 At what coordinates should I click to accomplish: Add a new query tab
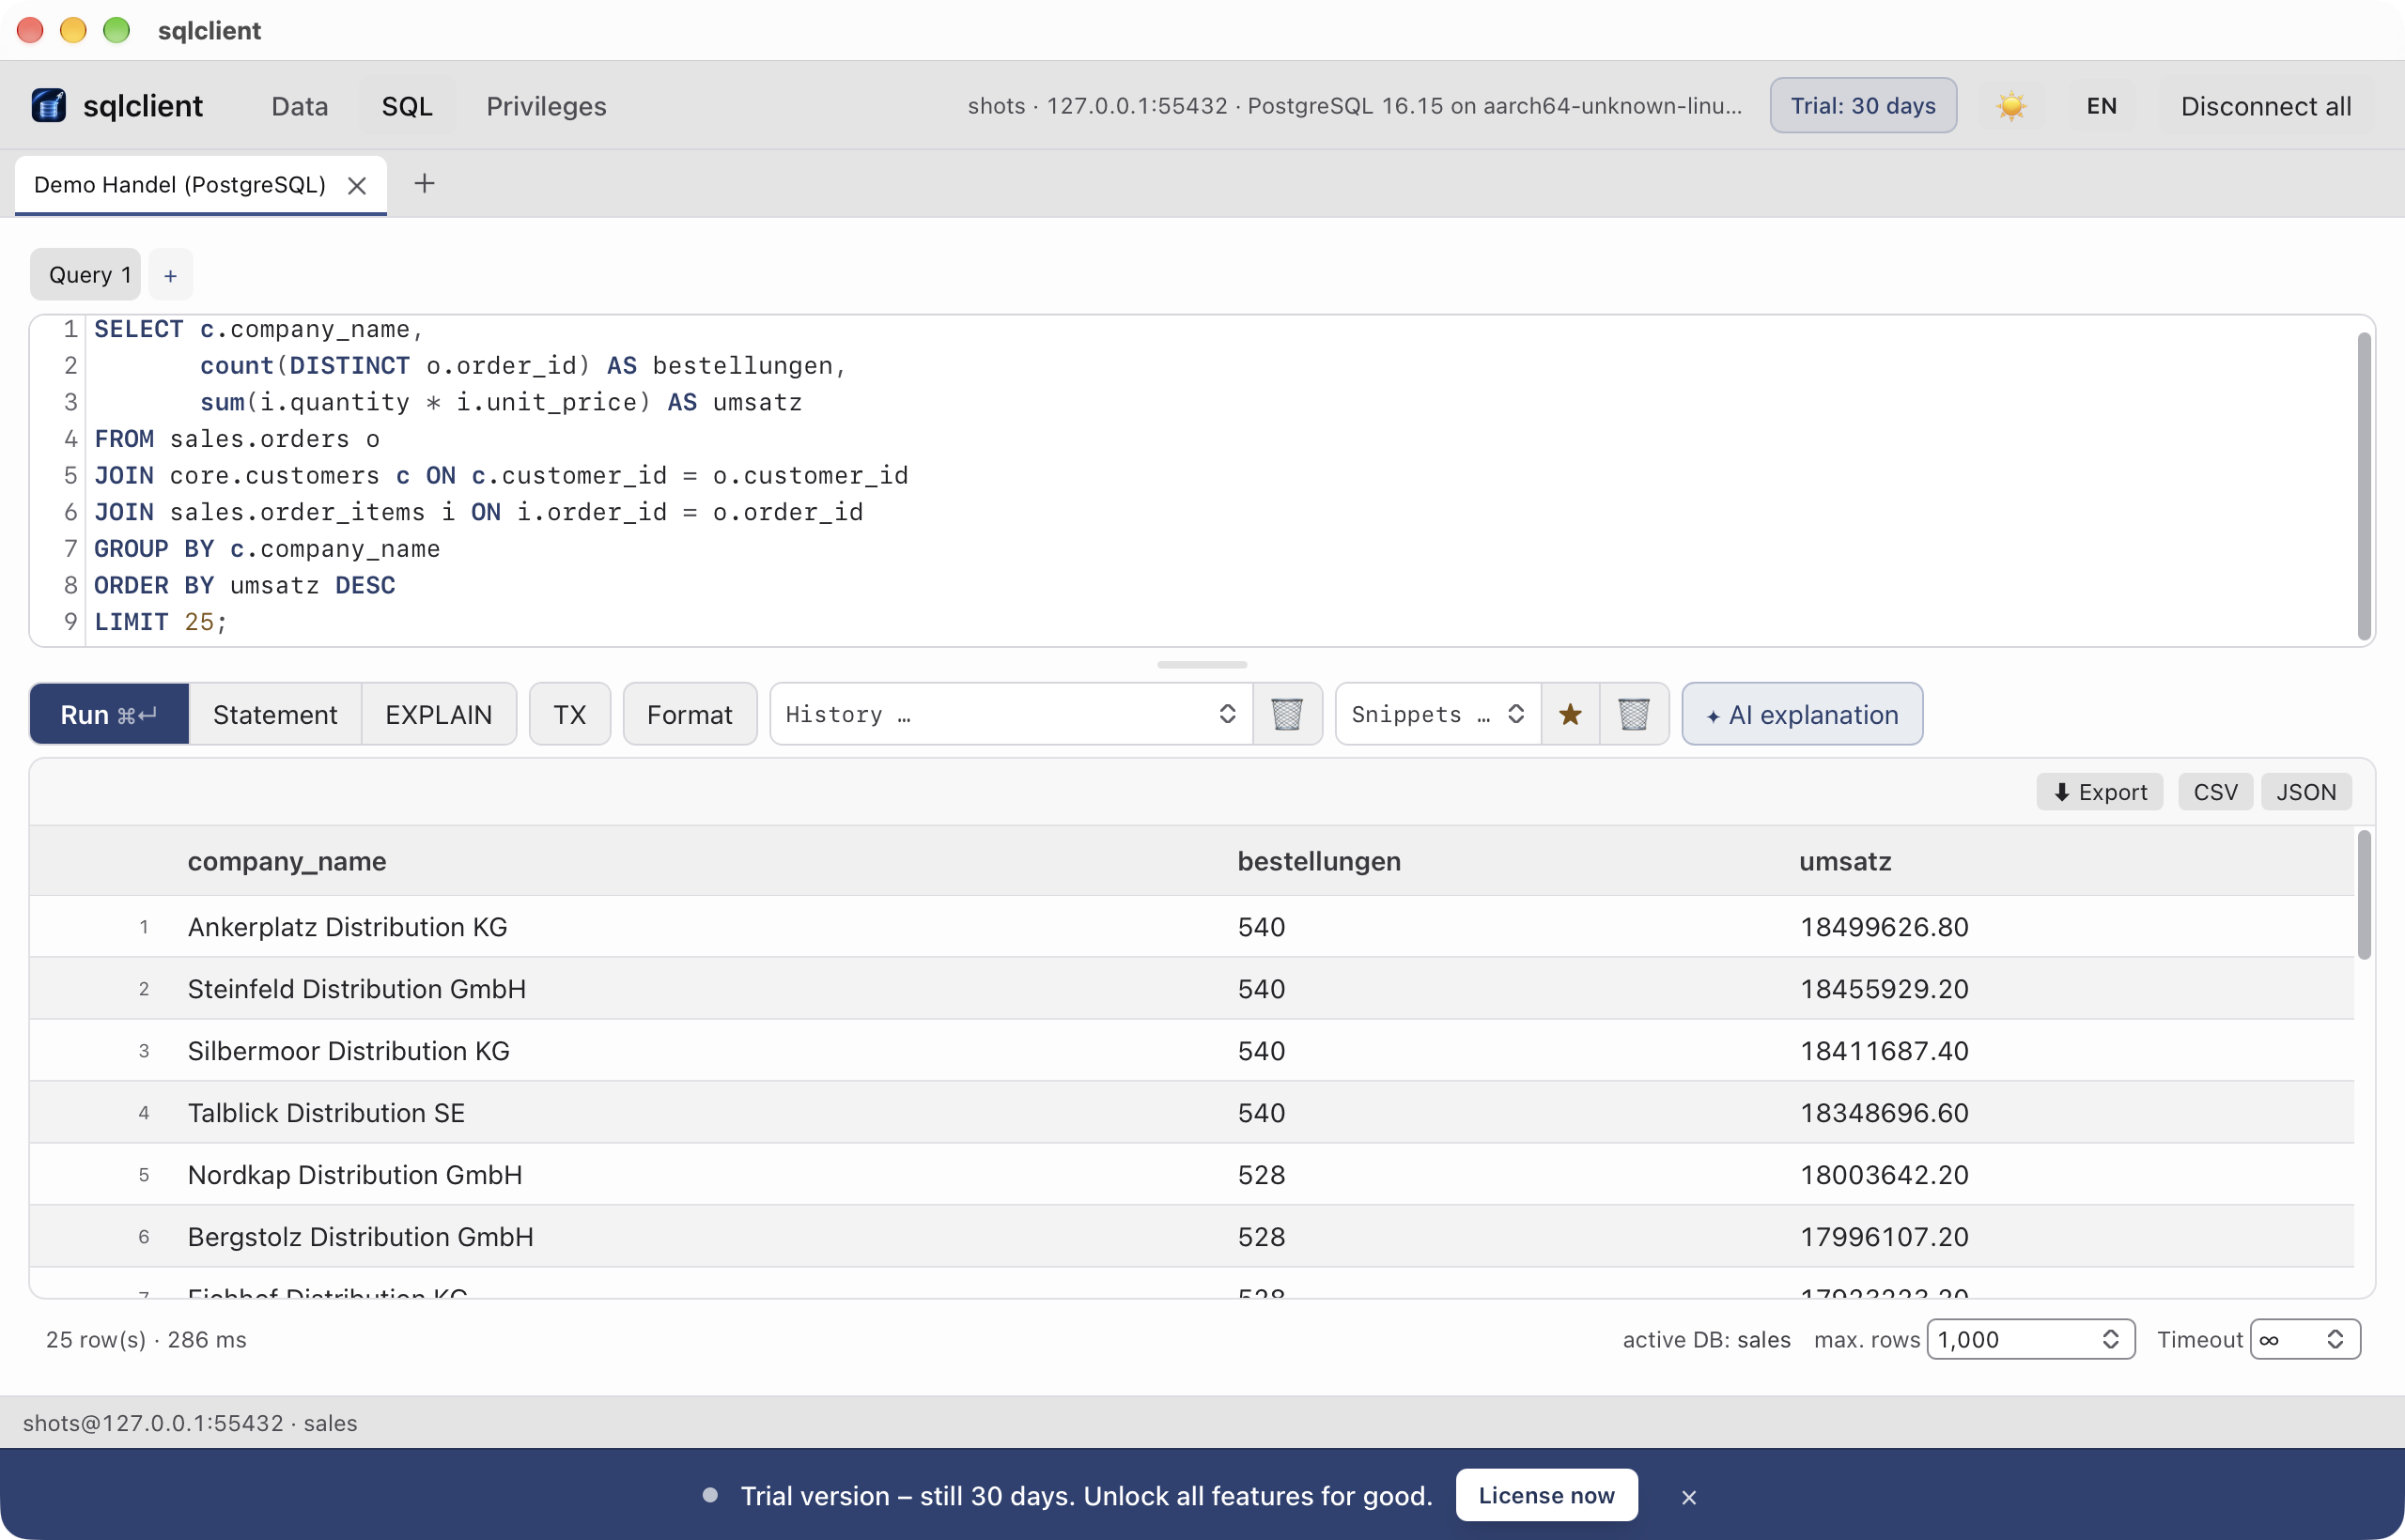[170, 275]
